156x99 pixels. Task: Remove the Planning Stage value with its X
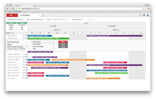tap(54, 47)
